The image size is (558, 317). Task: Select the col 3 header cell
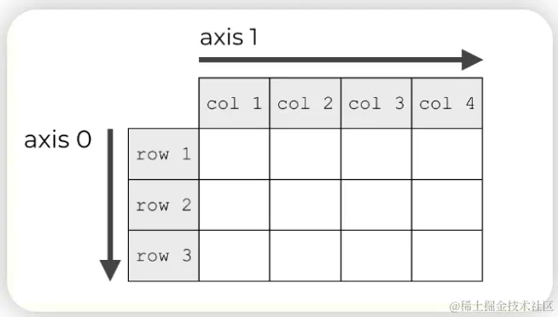tap(376, 103)
